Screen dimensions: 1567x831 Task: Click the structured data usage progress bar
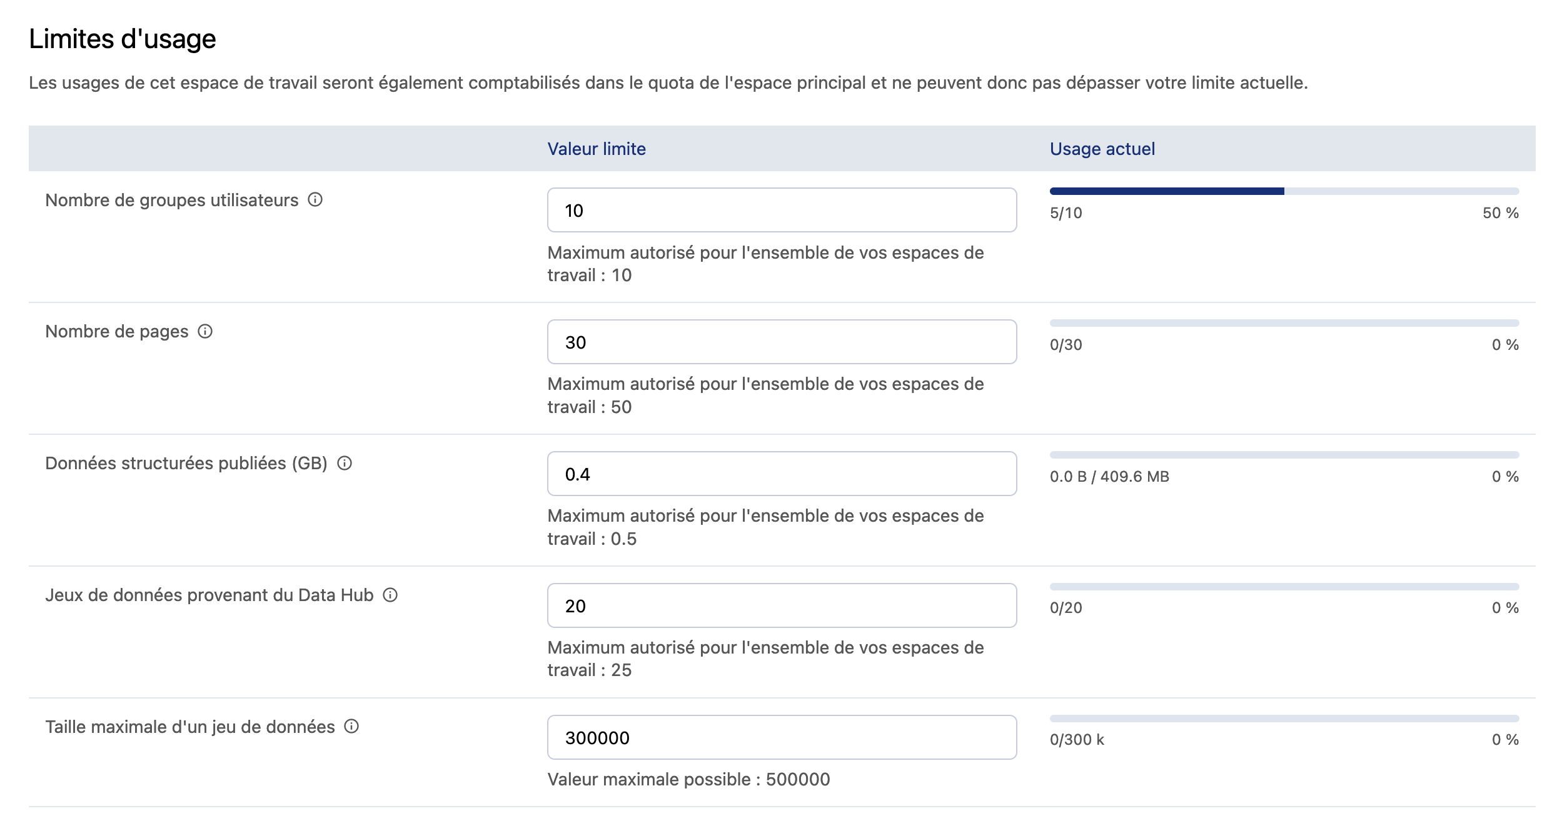point(1284,455)
